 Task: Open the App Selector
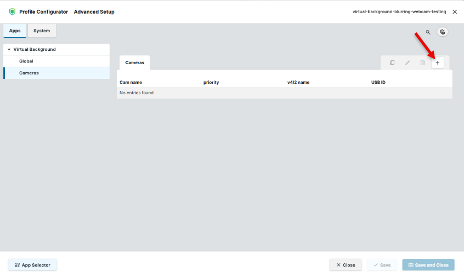coord(32,265)
